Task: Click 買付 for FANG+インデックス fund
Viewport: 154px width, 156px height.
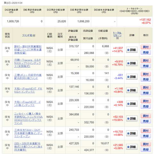Action: [146, 87]
